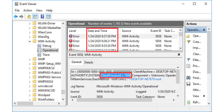Toggle the action pane toolbar icon

coord(48,17)
